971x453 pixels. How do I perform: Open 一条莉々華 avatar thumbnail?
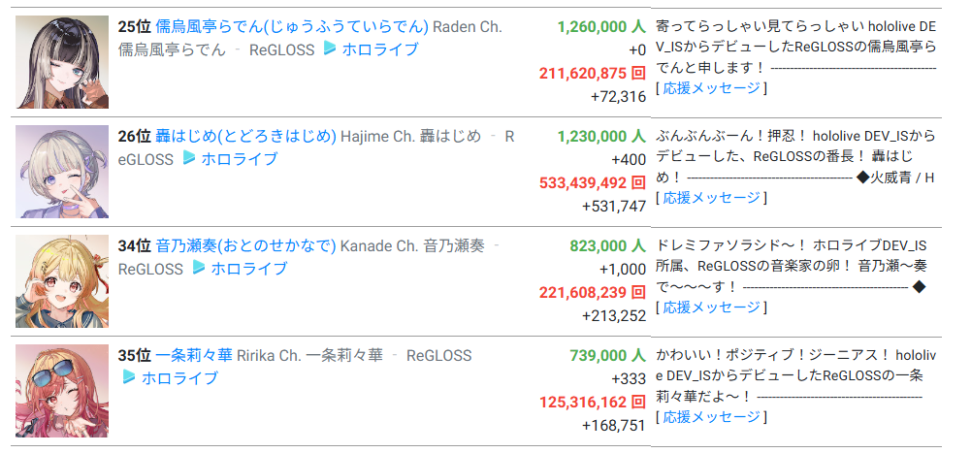[x=62, y=391]
